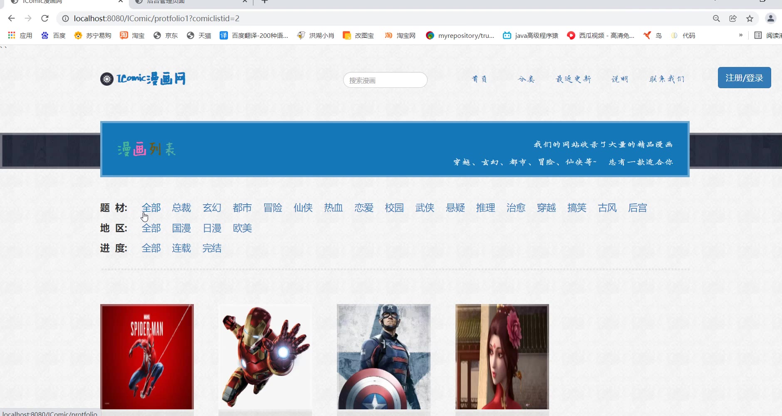
Task: Open the 代码 bookmark
Action: [x=683, y=35]
